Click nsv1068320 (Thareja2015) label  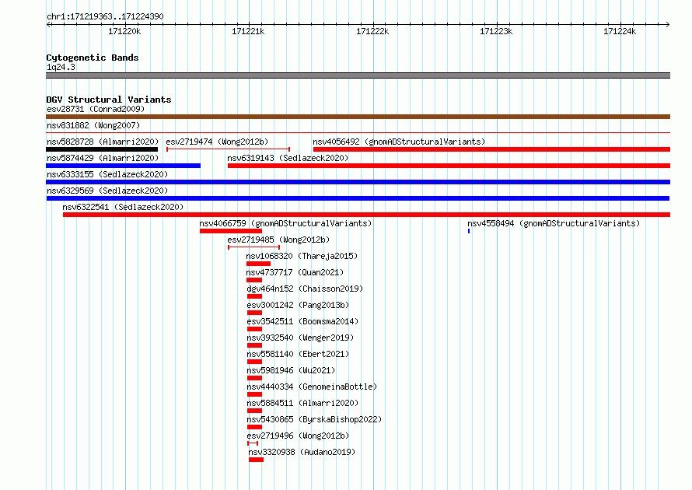point(302,256)
